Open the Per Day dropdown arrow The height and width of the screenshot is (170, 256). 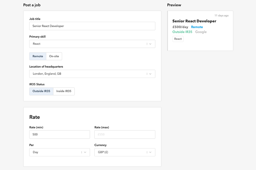[x=85, y=152]
